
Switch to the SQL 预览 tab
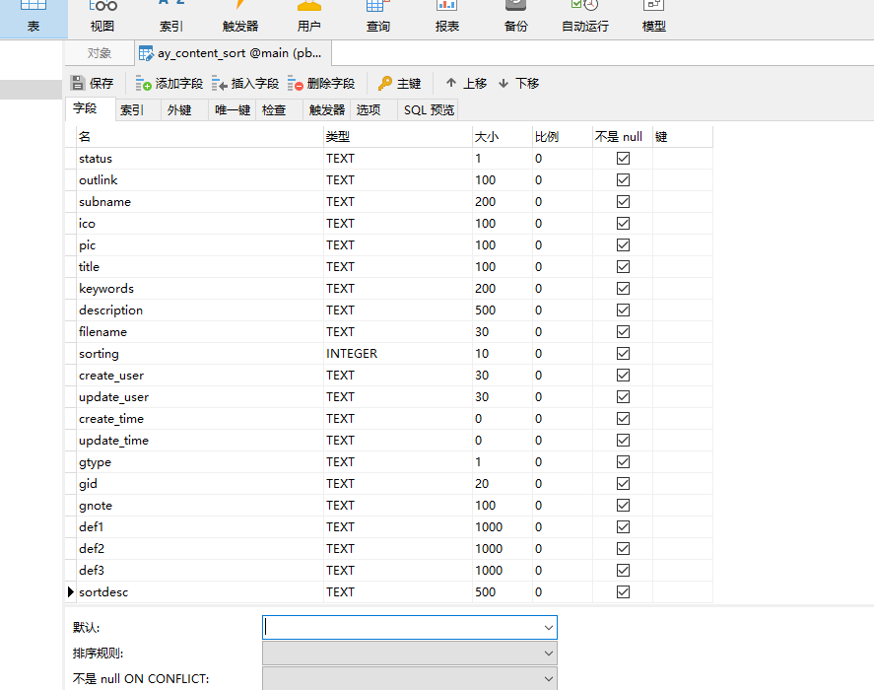(429, 109)
